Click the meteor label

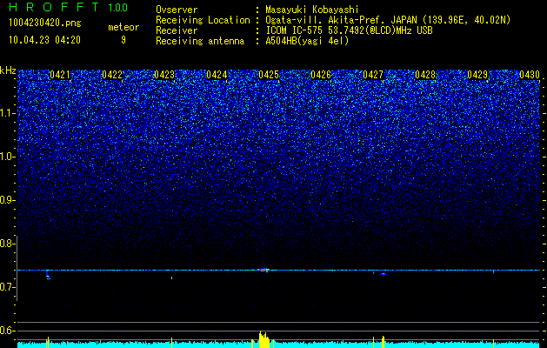coord(123,27)
